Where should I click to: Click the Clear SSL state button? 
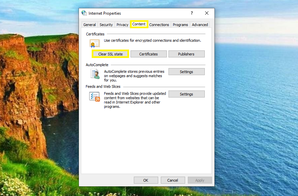pyautogui.click(x=111, y=54)
